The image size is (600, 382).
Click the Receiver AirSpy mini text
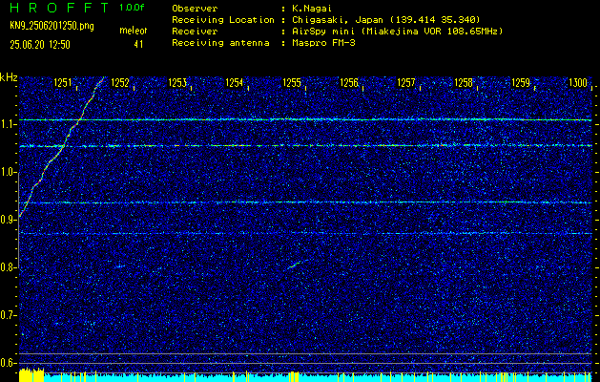point(397,32)
